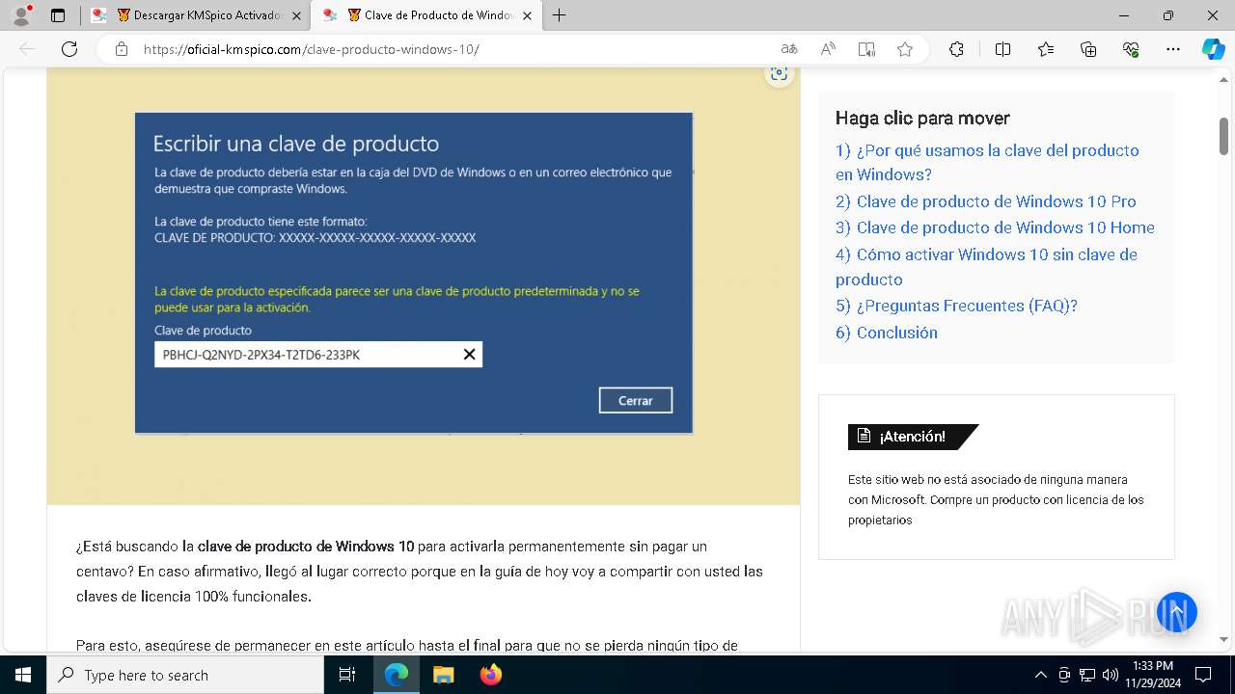Image resolution: width=1235 pixels, height=694 pixels.
Task: Add this page to favorites
Action: [905, 49]
